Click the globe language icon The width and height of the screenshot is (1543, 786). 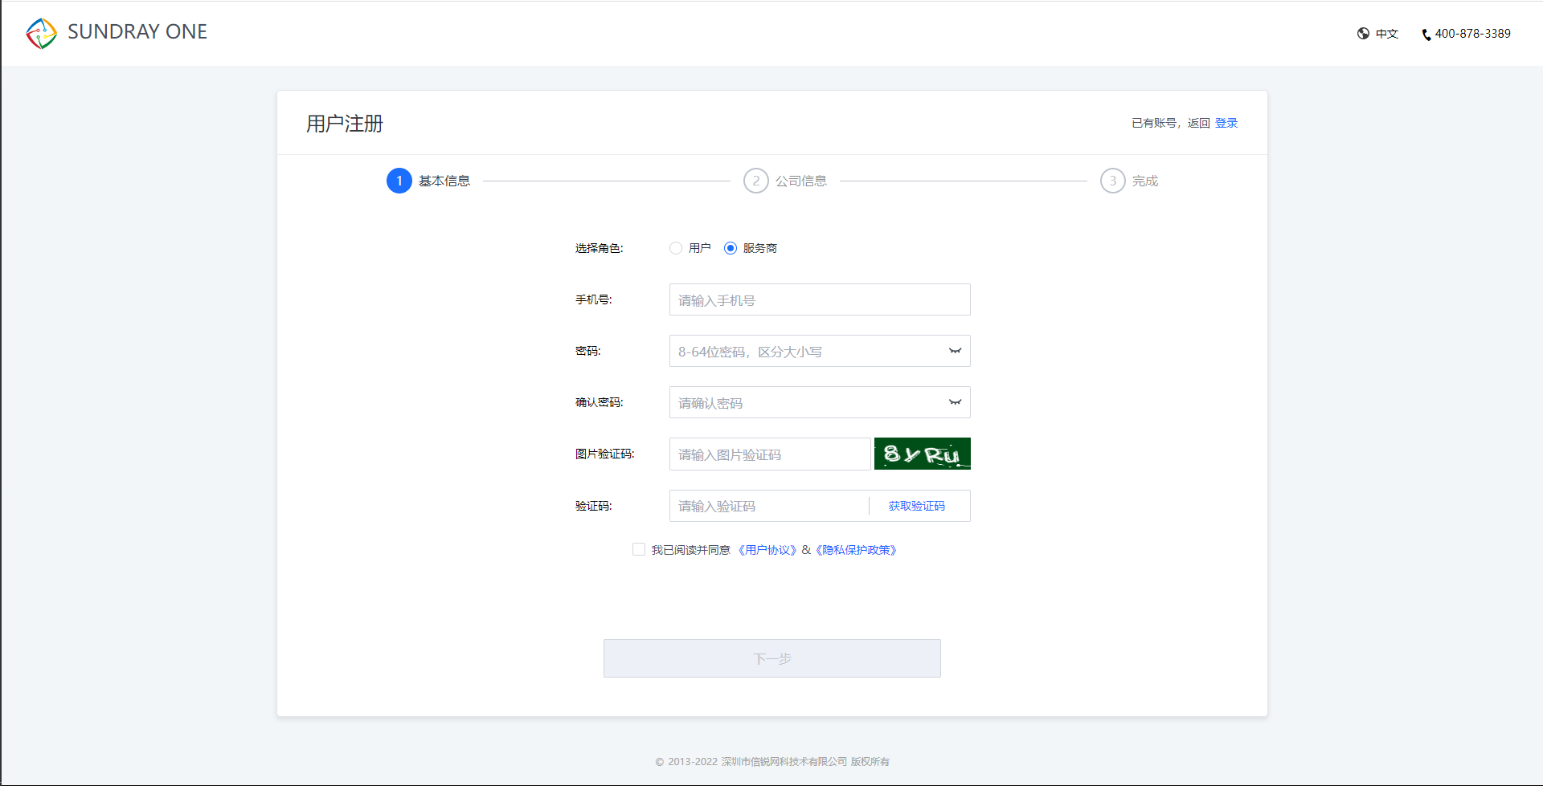coord(1363,34)
